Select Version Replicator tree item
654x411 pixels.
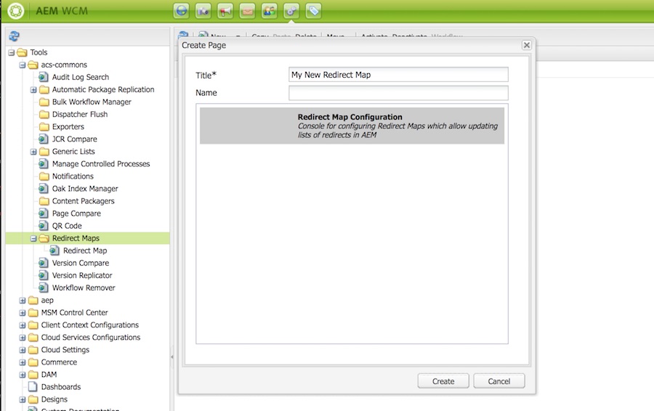81,275
